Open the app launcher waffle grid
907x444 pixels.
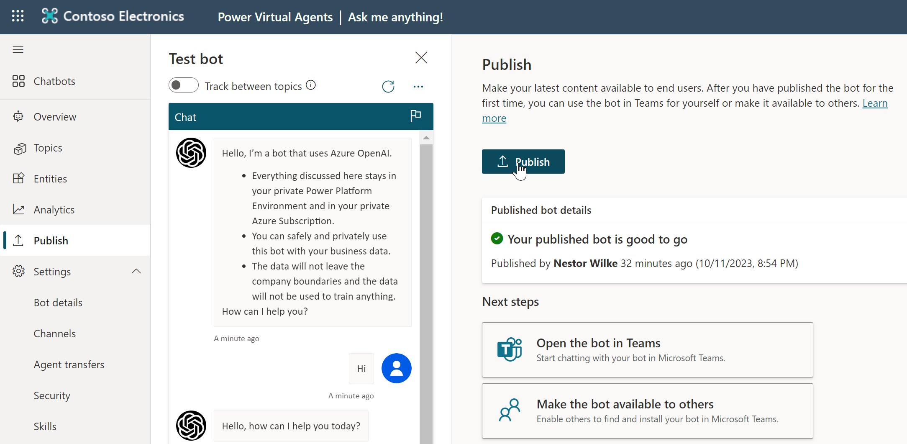tap(18, 16)
